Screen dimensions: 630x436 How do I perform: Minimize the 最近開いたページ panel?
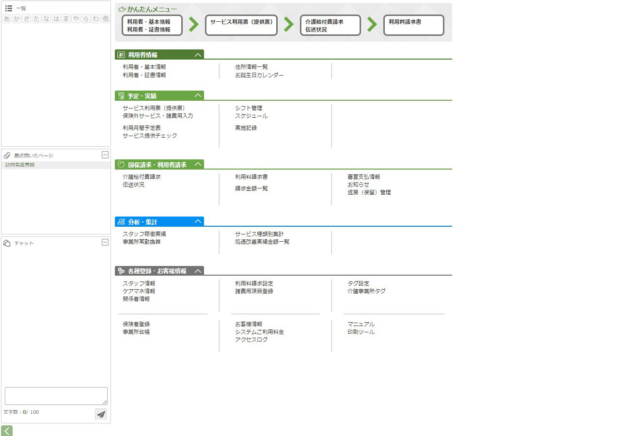pos(105,155)
